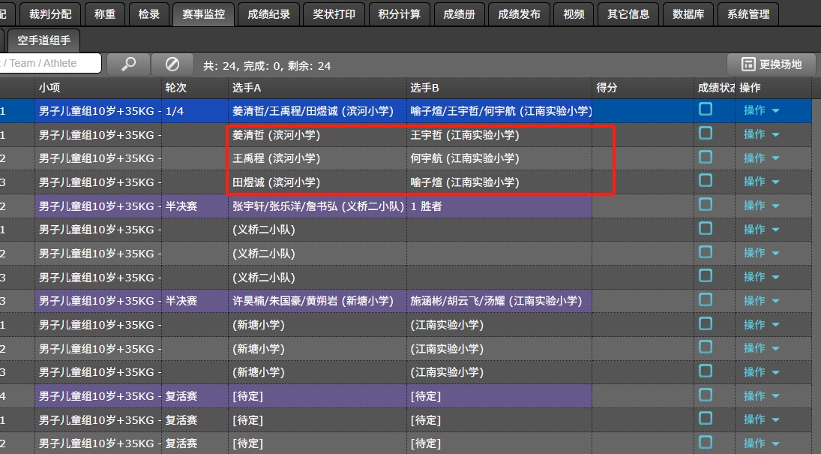
Task: Open the 奖状打印 tab
Action: (334, 14)
